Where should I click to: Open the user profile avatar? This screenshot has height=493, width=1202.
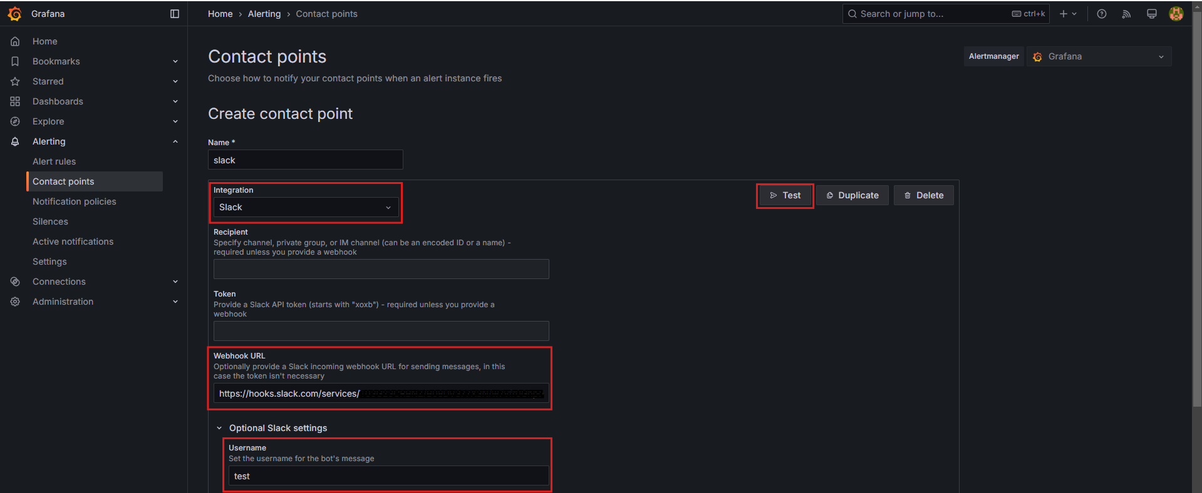1176,14
